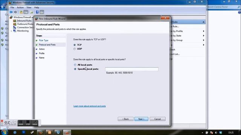Open the Action menu
Viewport: 241px width, 135px height.
pyautogui.click(x=20, y=7)
